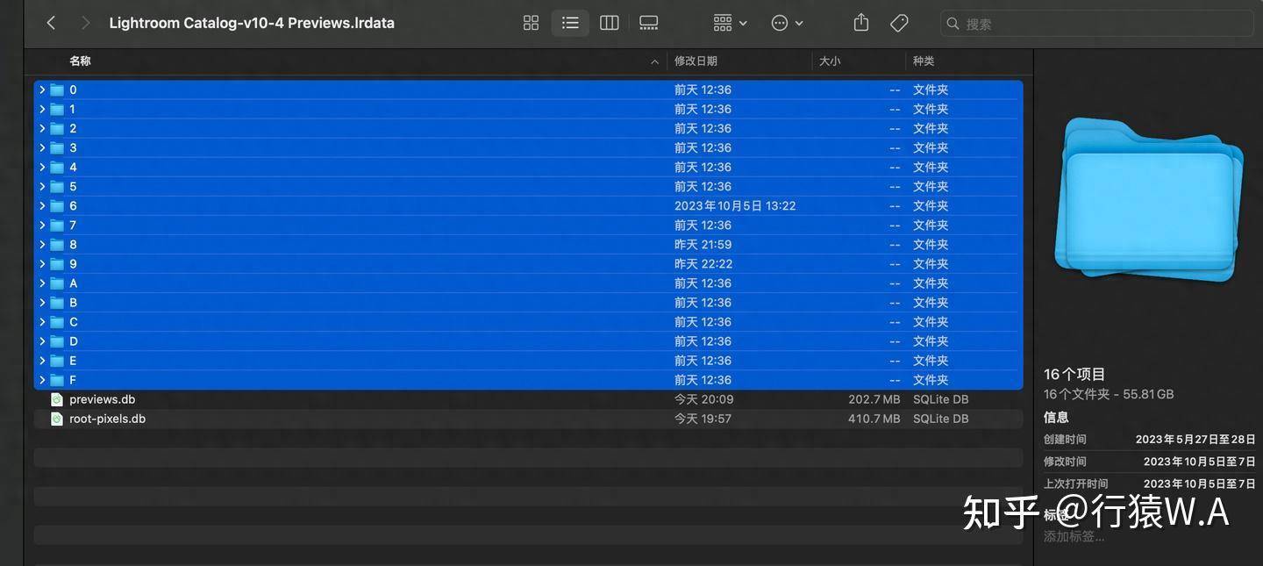Select the root-pixels.db file
Viewport: 1263px width, 566px height.
[107, 419]
